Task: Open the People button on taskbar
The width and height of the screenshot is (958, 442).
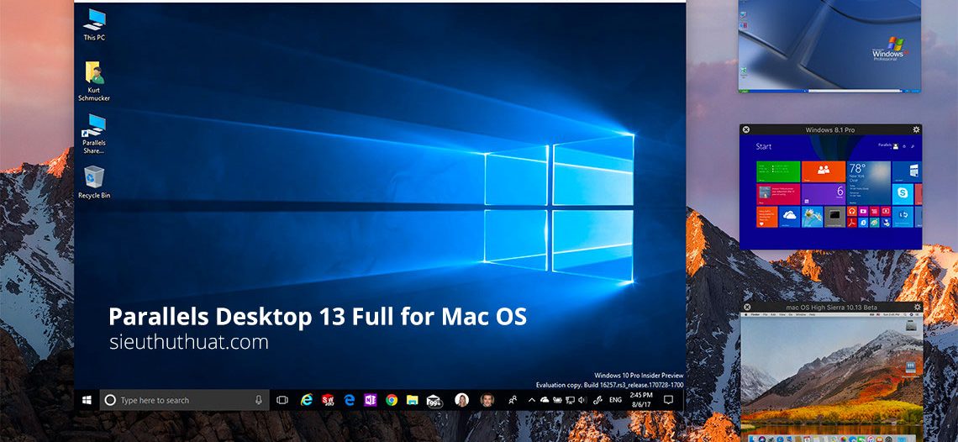Action: coord(513,400)
